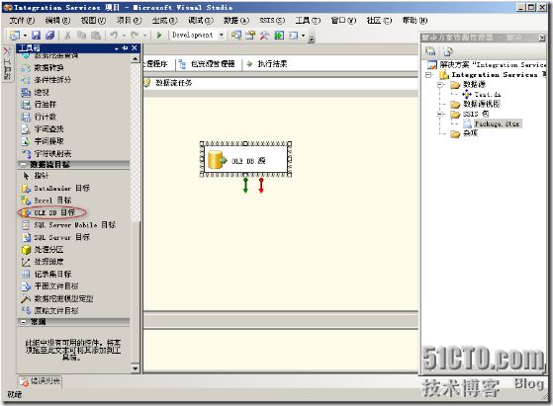Open the 调试(D) menu
Viewport: 553px width, 406px height.
point(200,21)
